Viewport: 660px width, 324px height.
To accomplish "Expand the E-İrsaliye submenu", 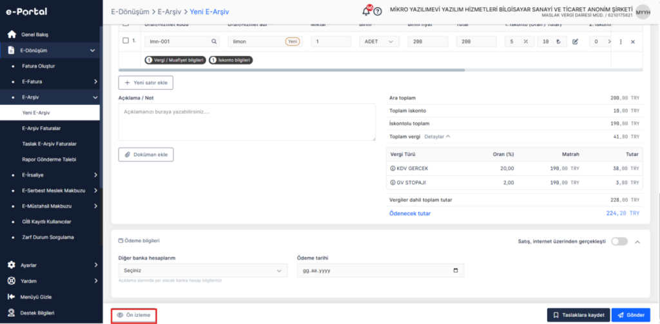I will (95, 175).
